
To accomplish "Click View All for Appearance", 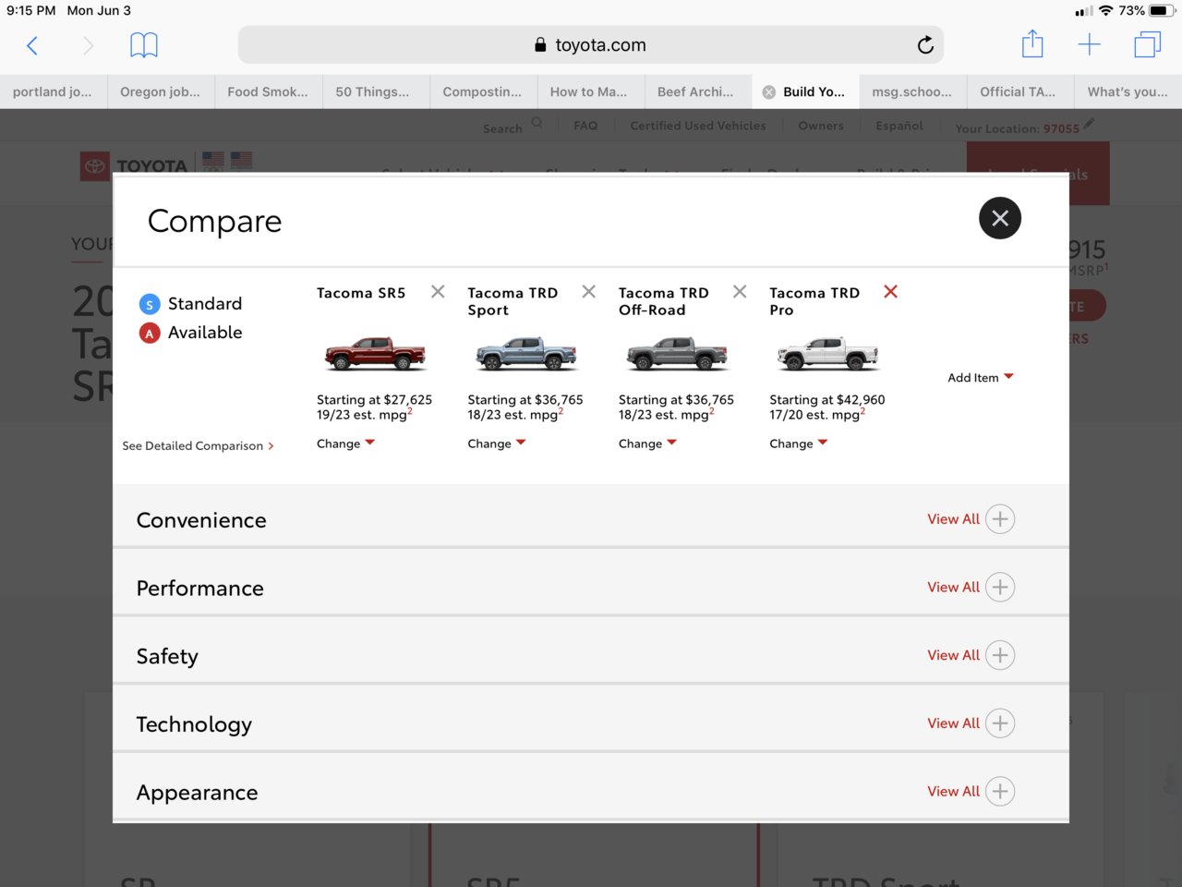I will (x=953, y=792).
